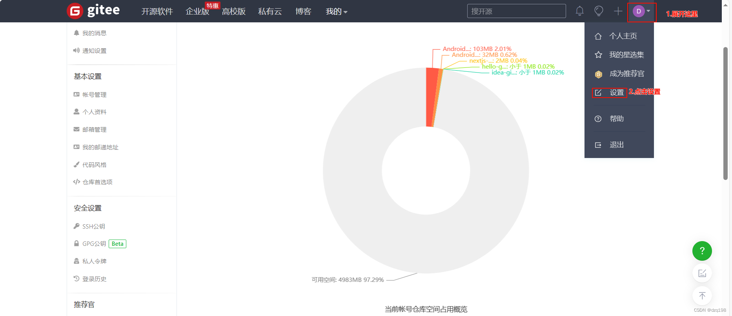Viewport: 732px width, 316px height.
Task: Open 私有云 in the top nav
Action: [270, 12]
